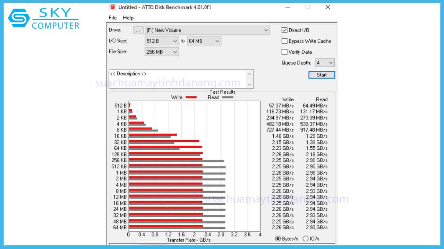Image resolution: width=444 pixels, height=249 pixels.
Task: Select the IO/s radio button
Action: pyautogui.click(x=305, y=238)
